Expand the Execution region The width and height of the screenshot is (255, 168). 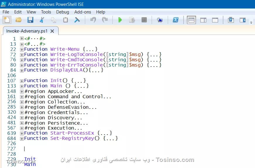[x=22, y=128]
